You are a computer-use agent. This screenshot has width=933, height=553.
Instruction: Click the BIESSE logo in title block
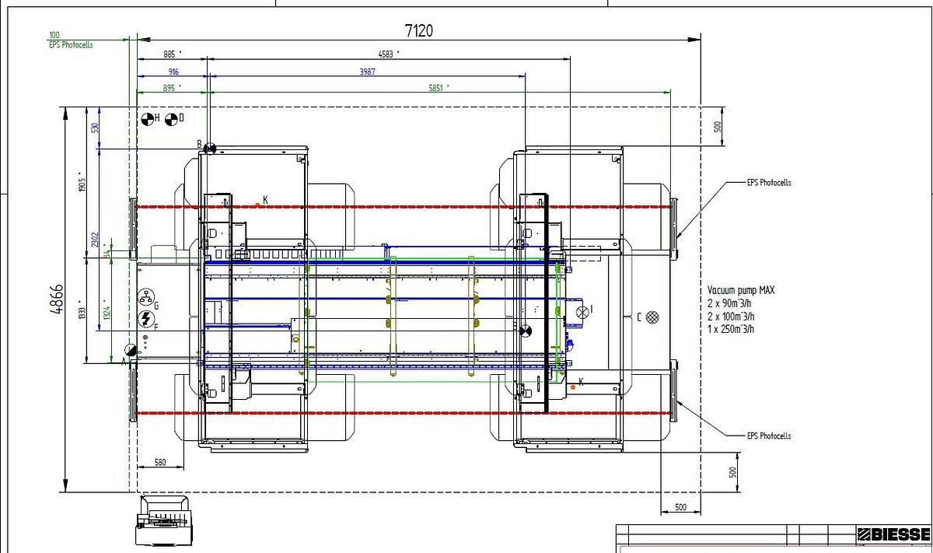893,534
